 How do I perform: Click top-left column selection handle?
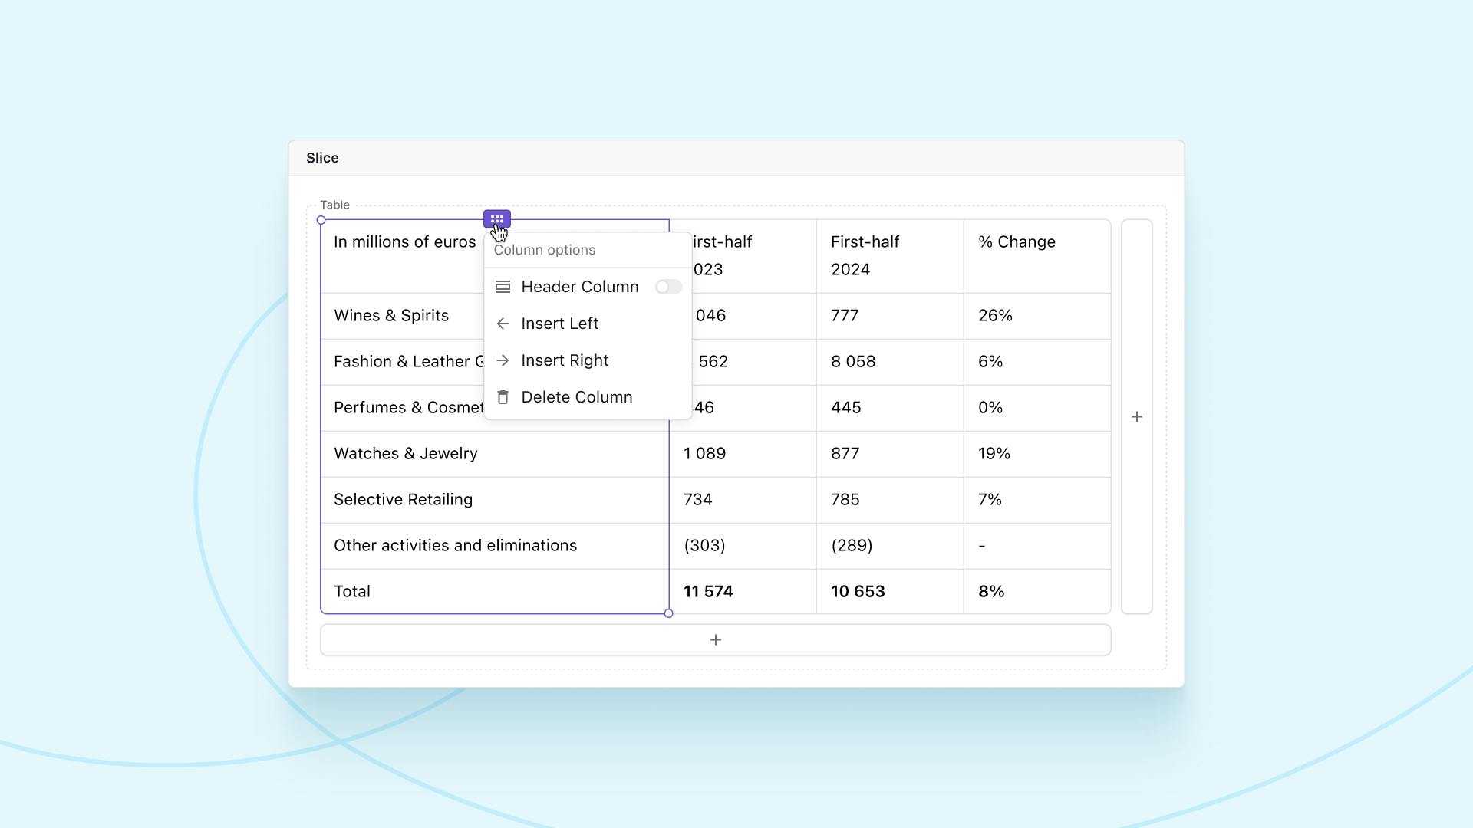(321, 220)
